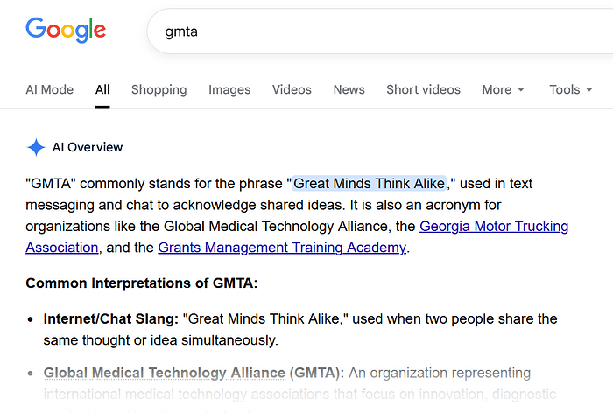Open the Shopping results tab

159,89
